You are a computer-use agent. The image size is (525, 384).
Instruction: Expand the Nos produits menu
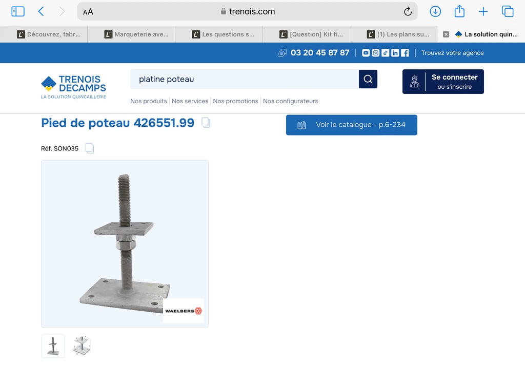coord(149,101)
